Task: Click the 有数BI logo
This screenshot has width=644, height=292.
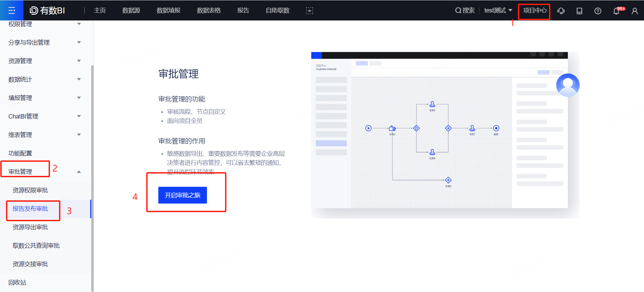Action: click(47, 10)
